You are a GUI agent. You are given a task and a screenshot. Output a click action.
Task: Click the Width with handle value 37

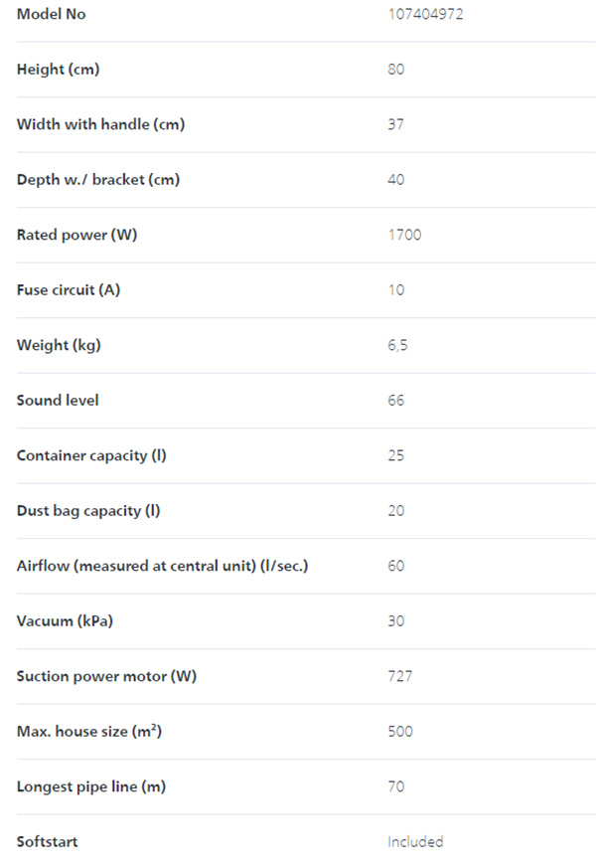[395, 124]
